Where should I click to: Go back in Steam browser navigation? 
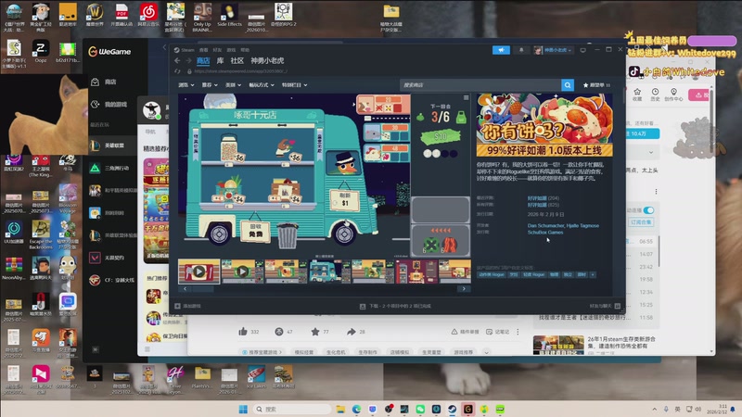177,60
